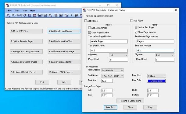Click Resume to Last Options button
This screenshot has height=114, width=186.
[130, 101]
